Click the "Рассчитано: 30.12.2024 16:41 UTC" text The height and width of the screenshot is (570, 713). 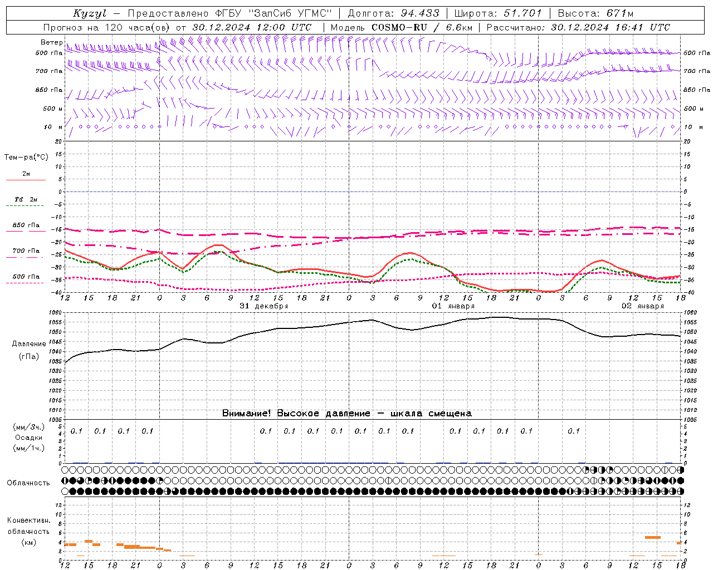click(578, 27)
